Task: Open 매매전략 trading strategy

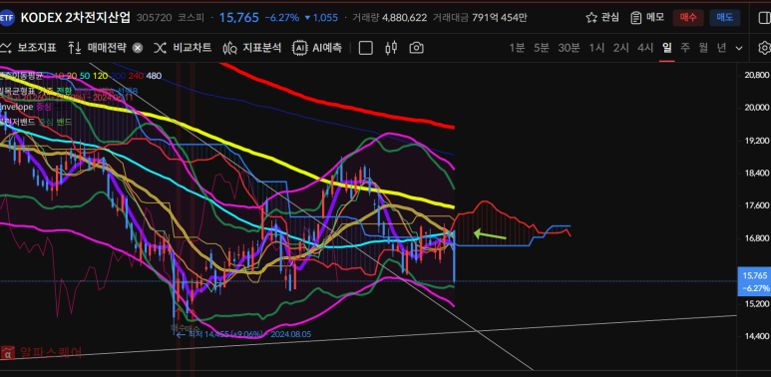Action: (x=107, y=48)
